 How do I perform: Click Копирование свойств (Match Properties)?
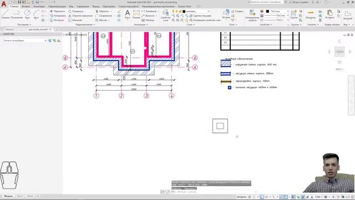tap(252, 16)
